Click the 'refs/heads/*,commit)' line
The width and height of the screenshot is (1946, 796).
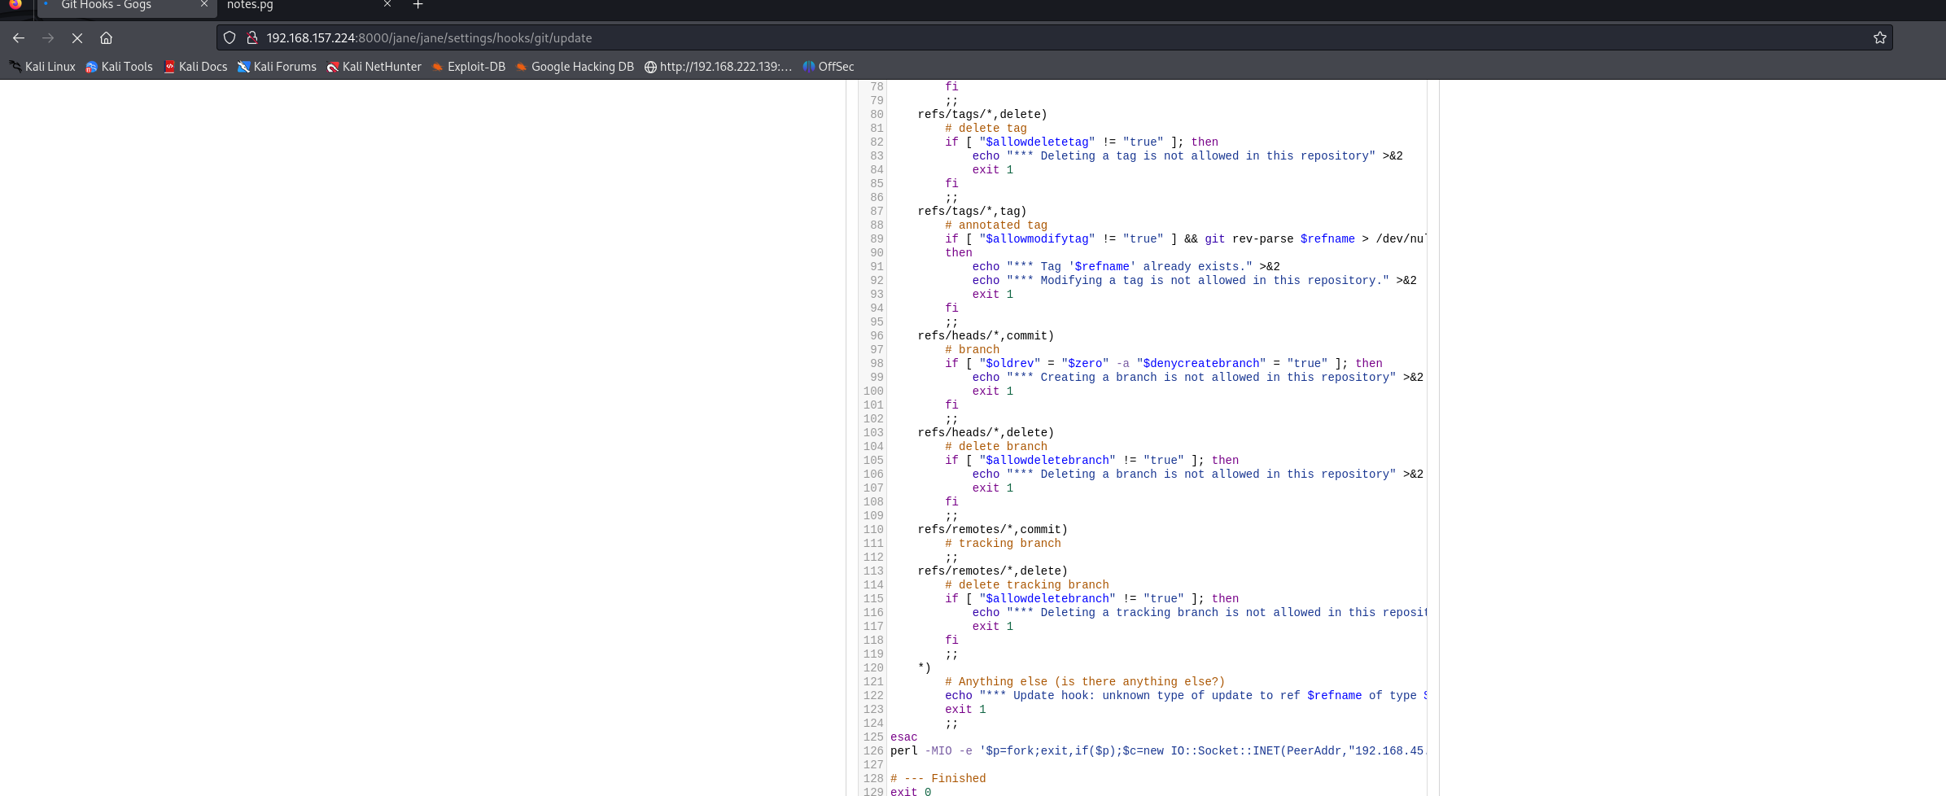[x=986, y=336]
